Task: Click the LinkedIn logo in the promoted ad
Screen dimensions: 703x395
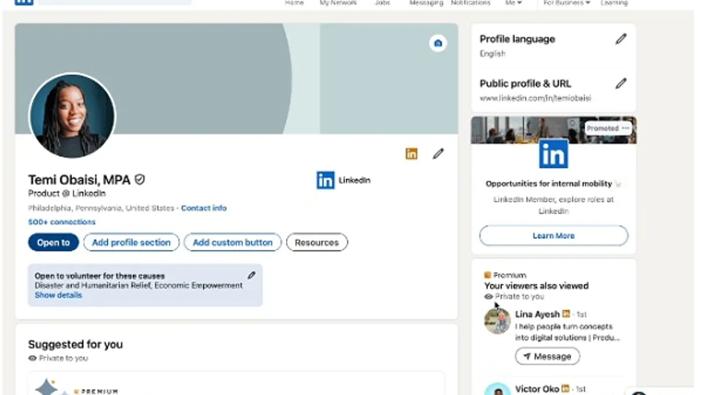Action: (x=554, y=154)
